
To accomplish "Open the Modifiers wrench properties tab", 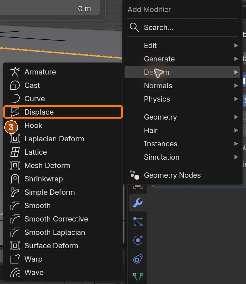I will coord(138,203).
